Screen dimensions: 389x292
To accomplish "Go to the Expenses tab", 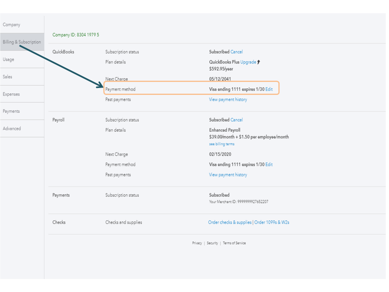I will (x=11, y=94).
